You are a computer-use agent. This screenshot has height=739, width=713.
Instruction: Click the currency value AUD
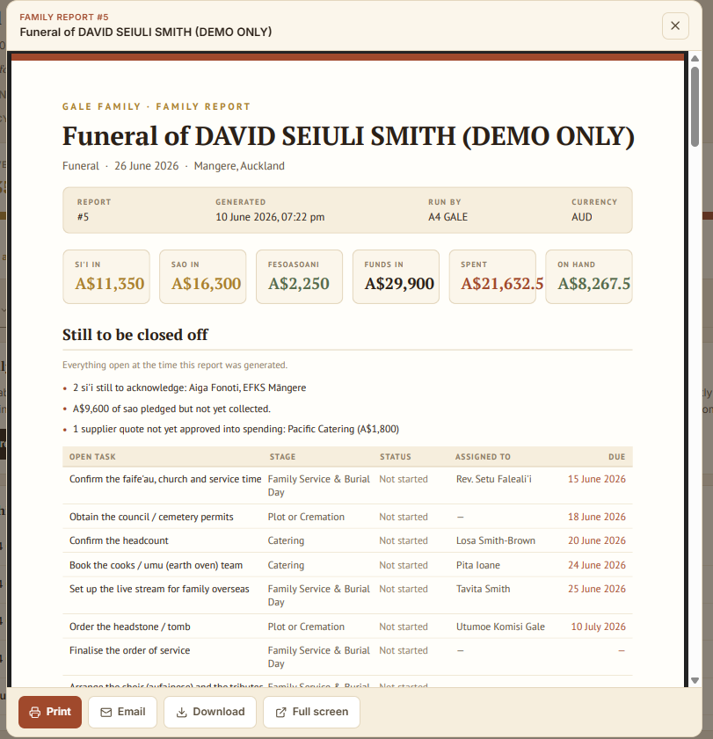pyautogui.click(x=581, y=217)
